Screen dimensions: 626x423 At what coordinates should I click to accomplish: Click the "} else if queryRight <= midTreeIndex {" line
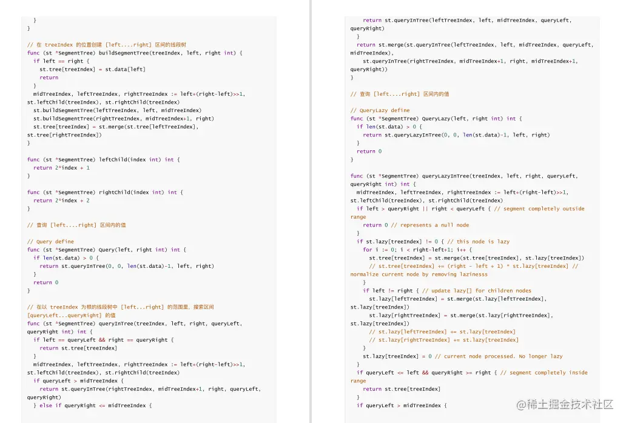pos(93,405)
